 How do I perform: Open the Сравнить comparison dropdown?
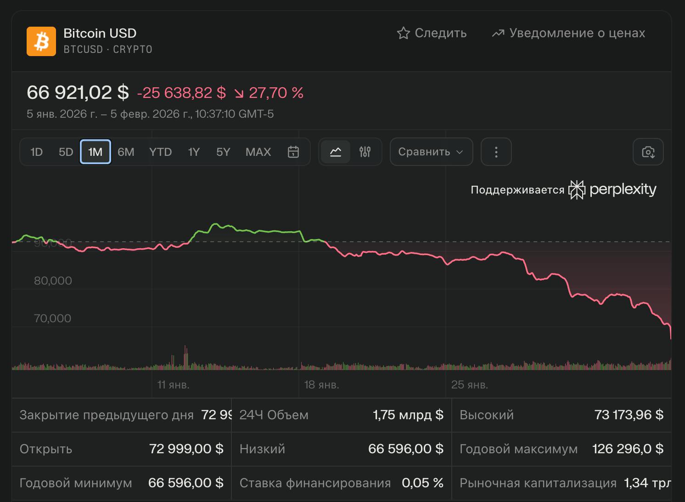click(x=431, y=152)
